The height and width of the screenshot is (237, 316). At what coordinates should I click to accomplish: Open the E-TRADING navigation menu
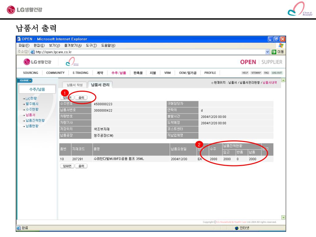pos(81,73)
